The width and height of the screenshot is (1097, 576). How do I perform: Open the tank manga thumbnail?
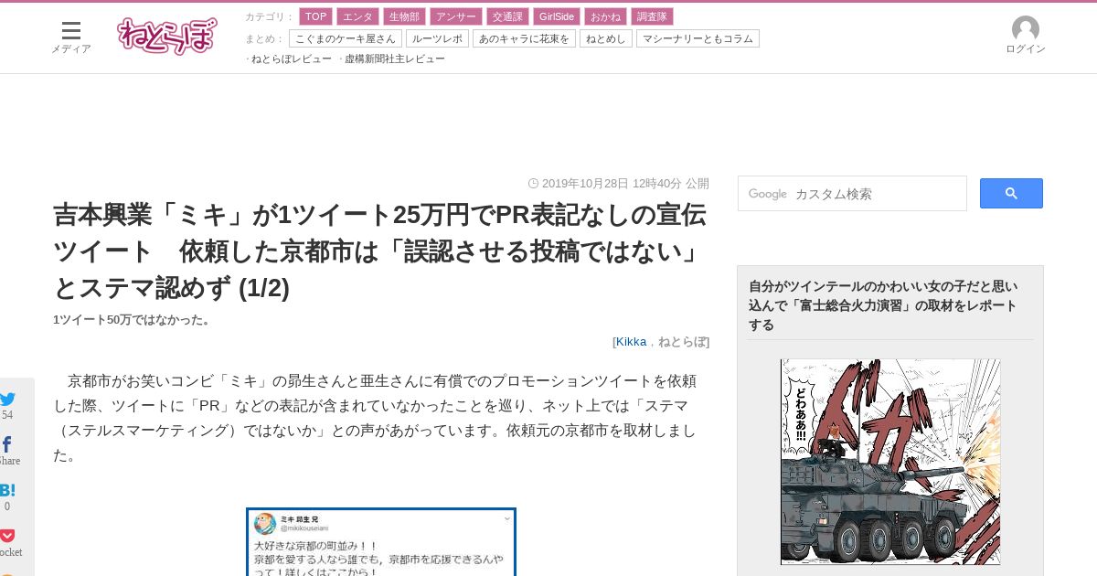tap(890, 462)
